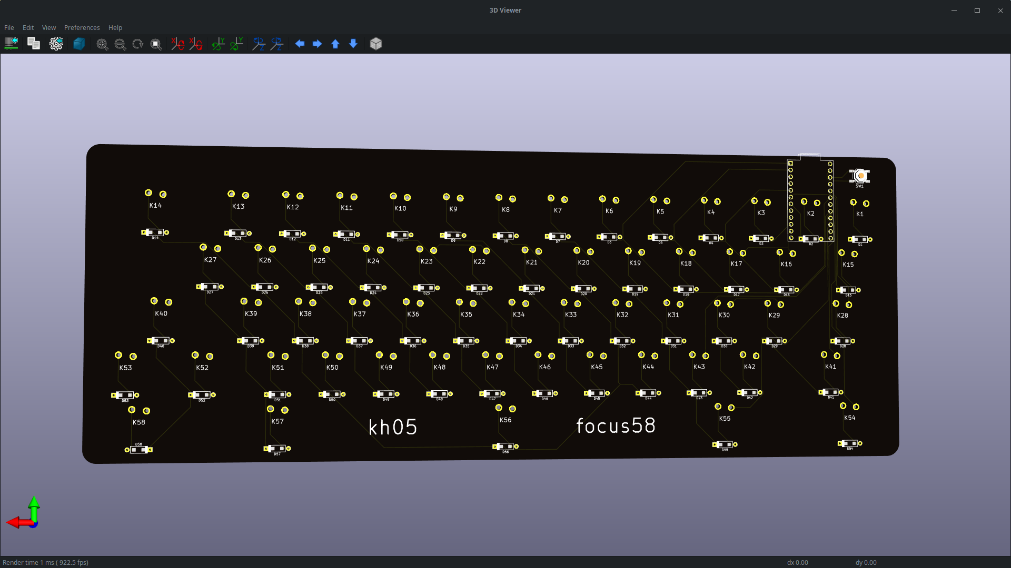Open the Edit menu
The image size is (1011, 568).
point(27,27)
